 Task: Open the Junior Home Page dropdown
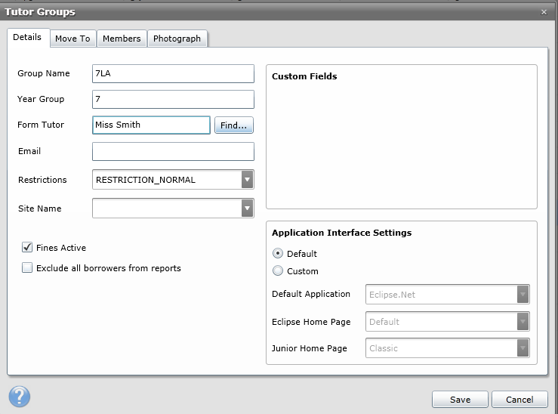click(523, 348)
